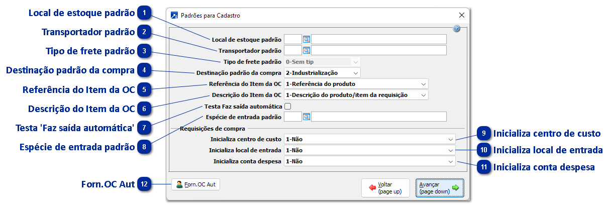Open lookup for Transportador padrão
Image resolution: width=611 pixels, height=205 pixels.
[307, 50]
